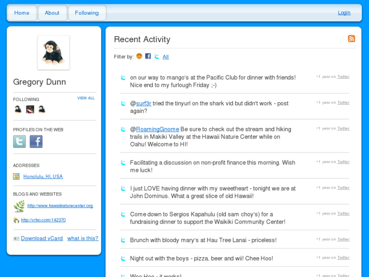Image resolution: width=369 pixels, height=277 pixels.
Task: Click Twitter icon beside @surf3r tweet
Action: point(123,104)
